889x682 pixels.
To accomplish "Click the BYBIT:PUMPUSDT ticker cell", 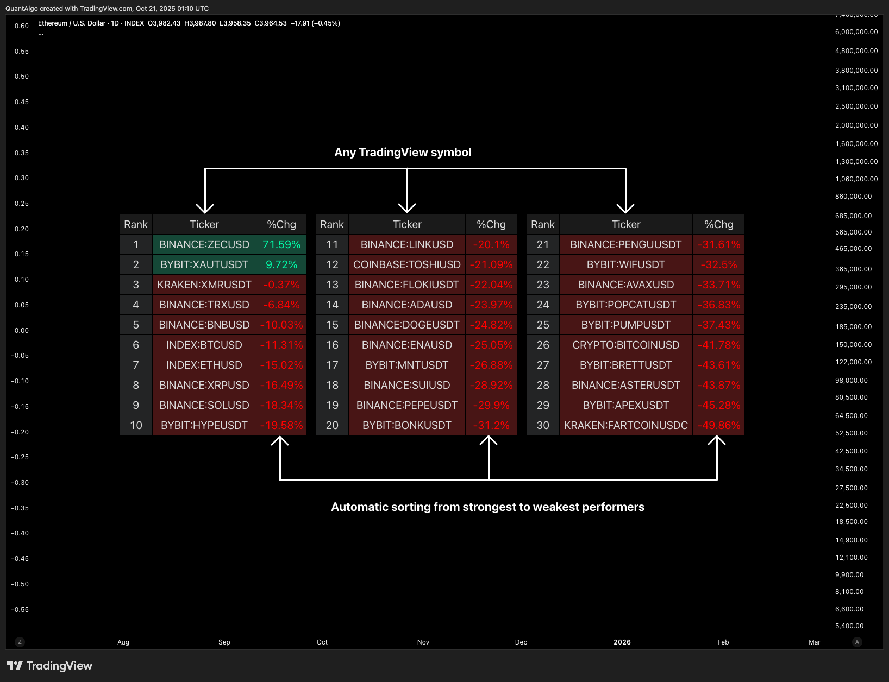I will coord(626,325).
